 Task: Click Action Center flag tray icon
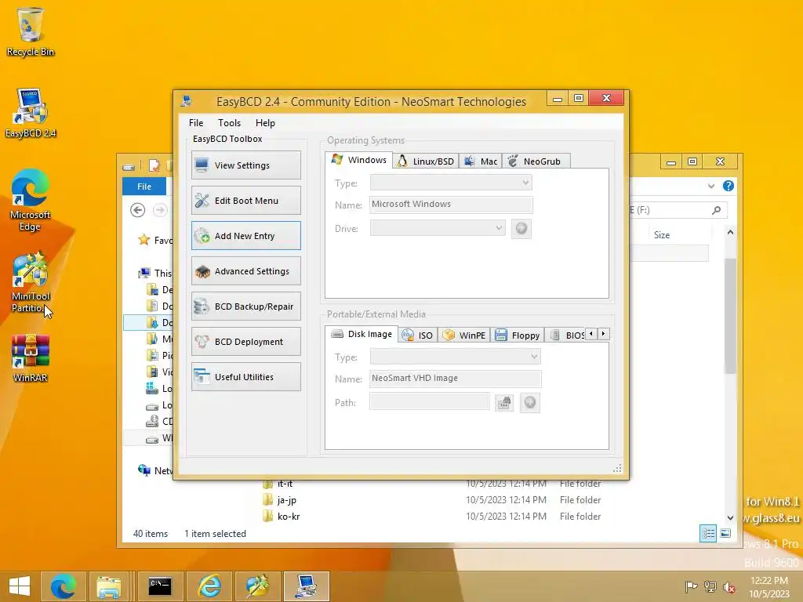[691, 586]
